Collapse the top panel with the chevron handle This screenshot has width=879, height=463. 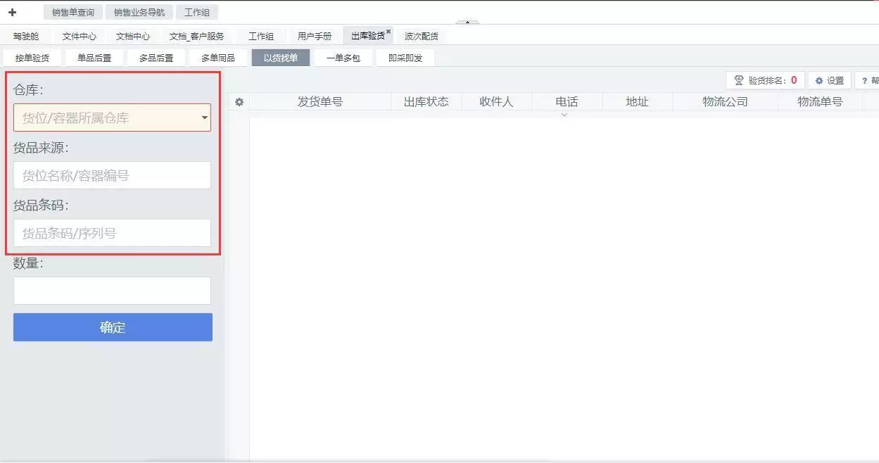click(x=468, y=23)
